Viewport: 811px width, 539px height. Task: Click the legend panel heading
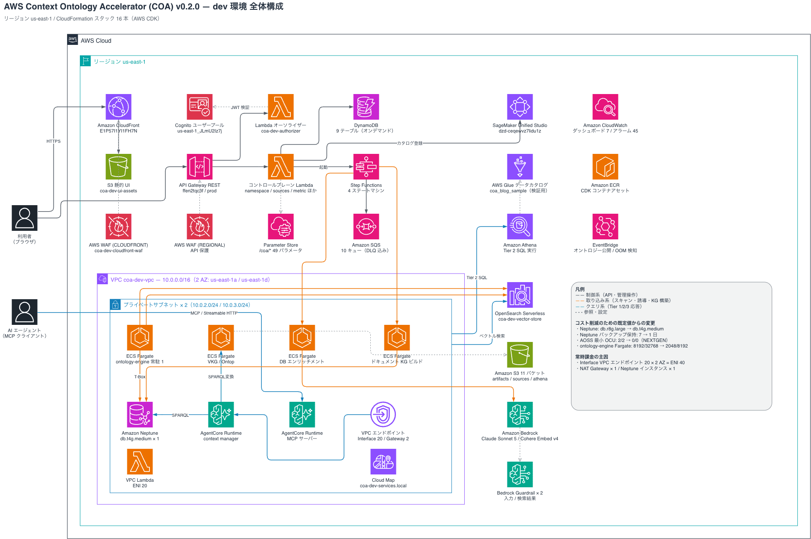coord(580,289)
